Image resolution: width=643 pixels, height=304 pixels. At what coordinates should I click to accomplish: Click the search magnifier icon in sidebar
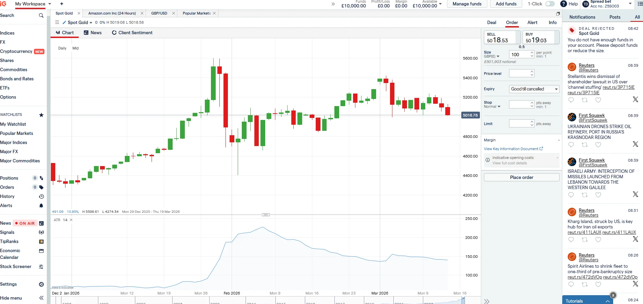(x=41, y=16)
